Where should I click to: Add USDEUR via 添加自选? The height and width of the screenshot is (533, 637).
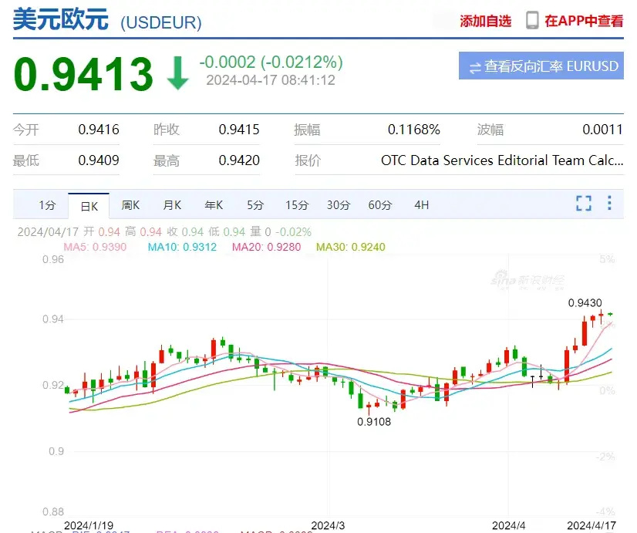point(486,21)
